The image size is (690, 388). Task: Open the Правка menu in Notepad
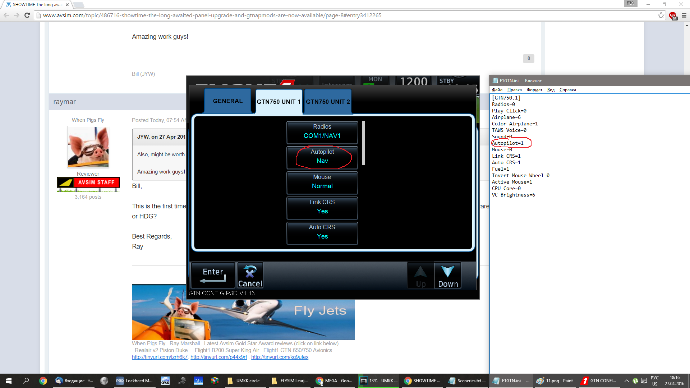pyautogui.click(x=514, y=90)
